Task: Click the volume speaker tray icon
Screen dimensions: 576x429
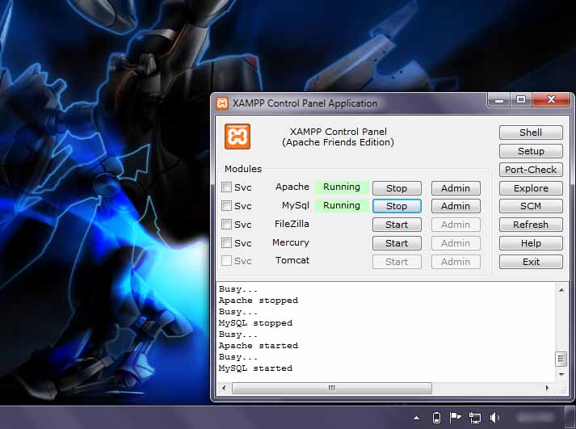Action: tap(494, 418)
